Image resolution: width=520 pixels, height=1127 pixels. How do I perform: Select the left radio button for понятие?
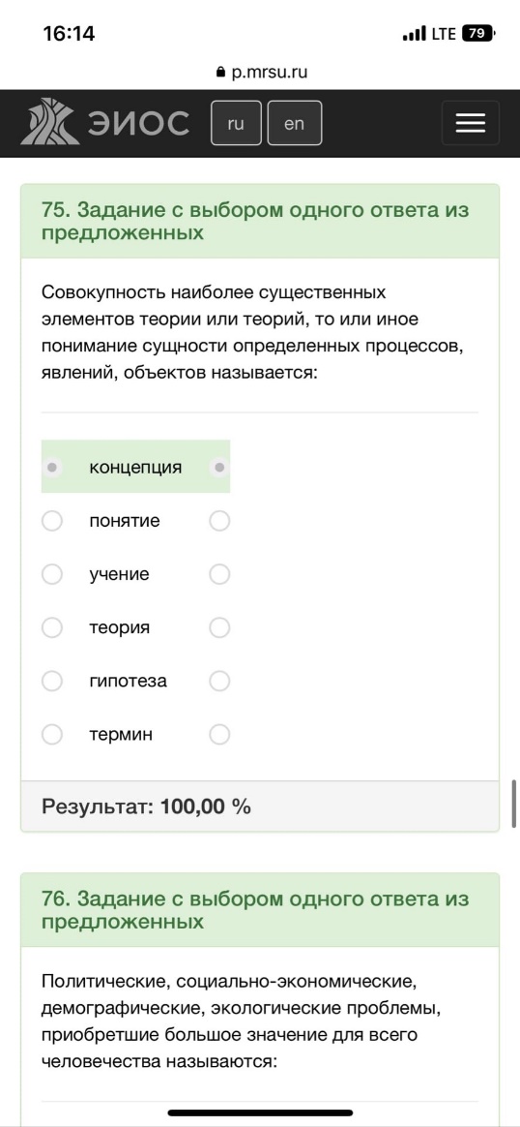[51, 521]
